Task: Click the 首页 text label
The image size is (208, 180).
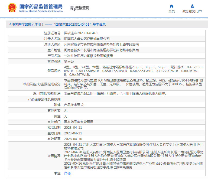Action: [171, 11]
